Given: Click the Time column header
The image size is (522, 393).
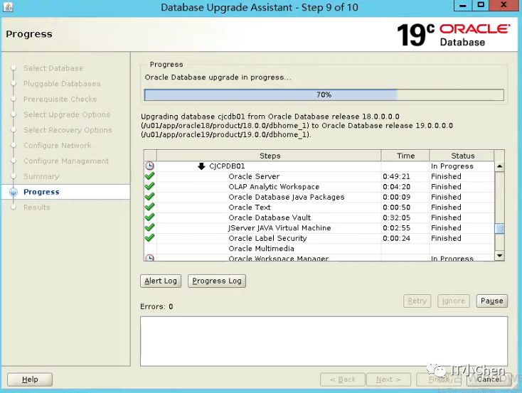Looking at the screenshot, I should tap(405, 156).
